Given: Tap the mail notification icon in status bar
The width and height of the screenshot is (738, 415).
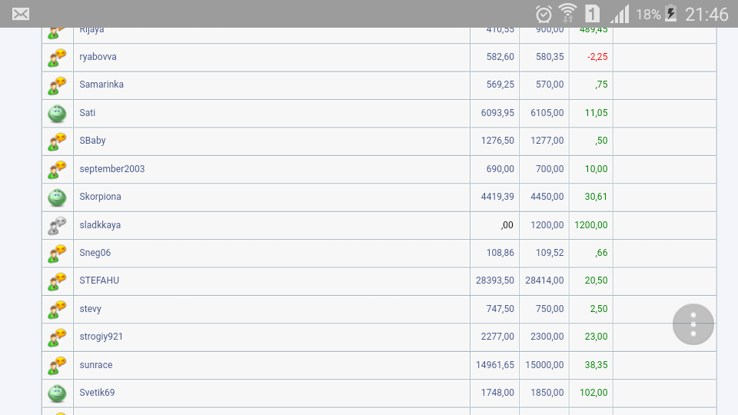Looking at the screenshot, I should 21,14.
